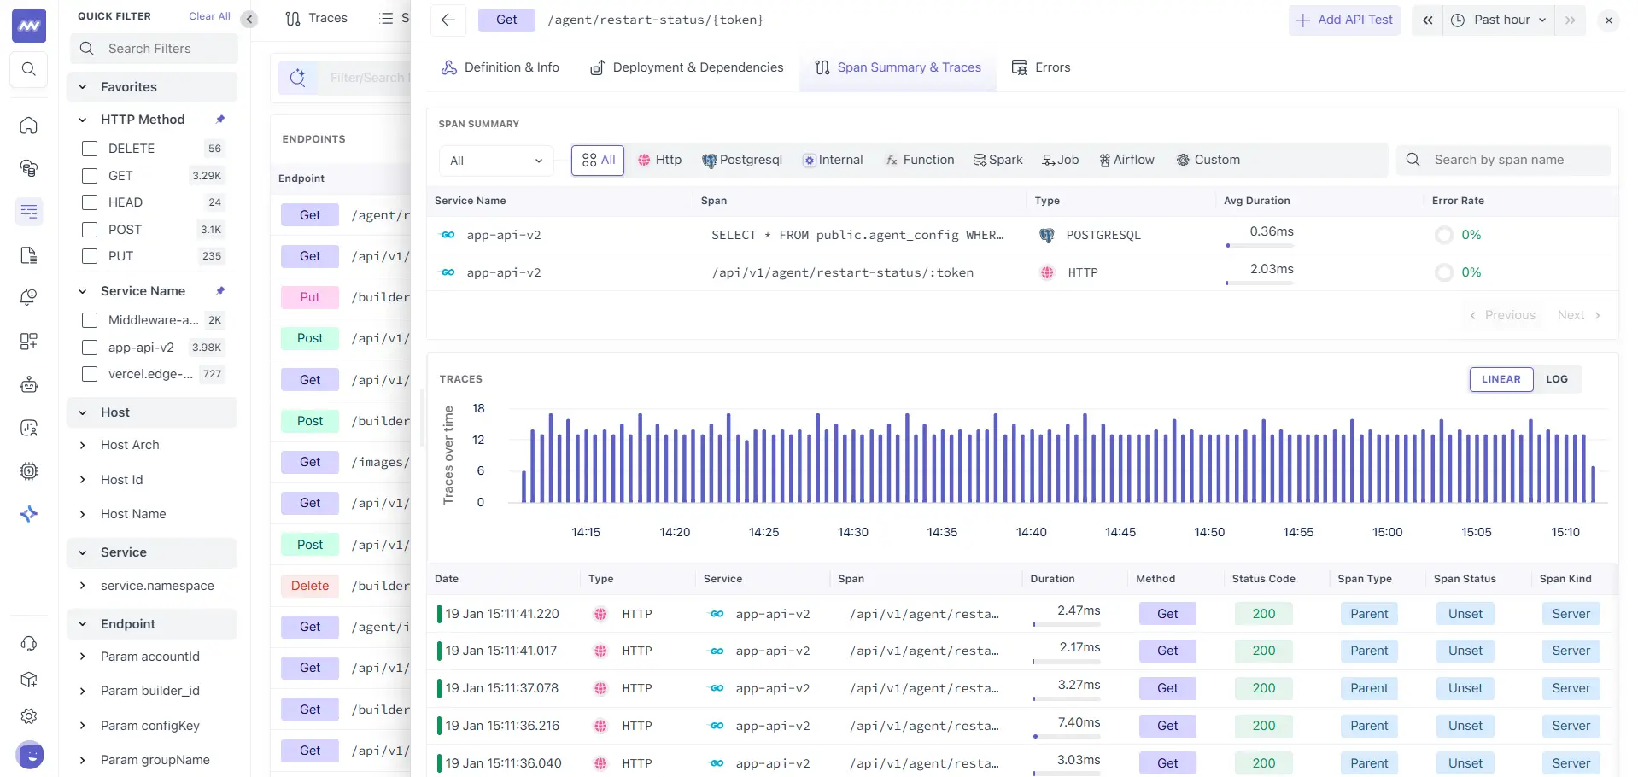Screen dimensions: 1638x777
Task: Open settings gear icon in sidebar
Action: 28,716
